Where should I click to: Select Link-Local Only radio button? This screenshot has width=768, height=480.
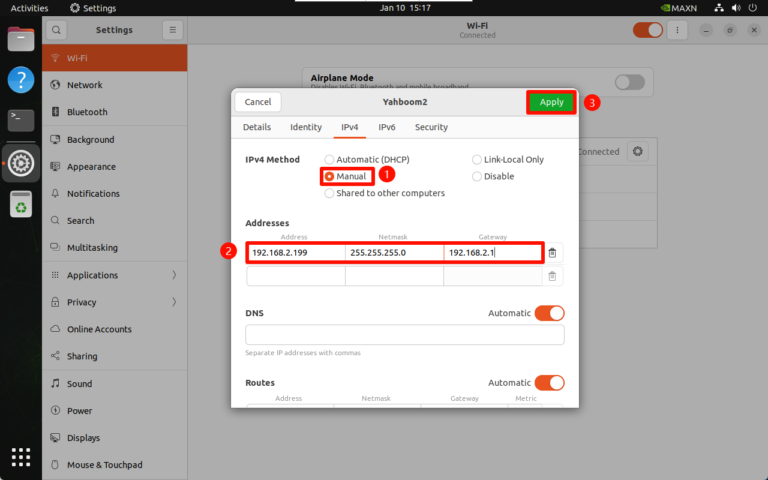pos(477,160)
